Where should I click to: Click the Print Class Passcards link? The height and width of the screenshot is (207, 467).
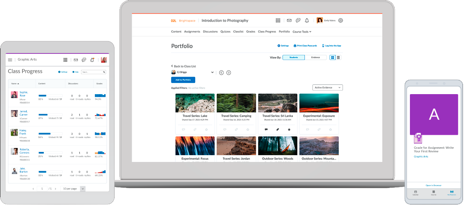pyautogui.click(x=305, y=46)
